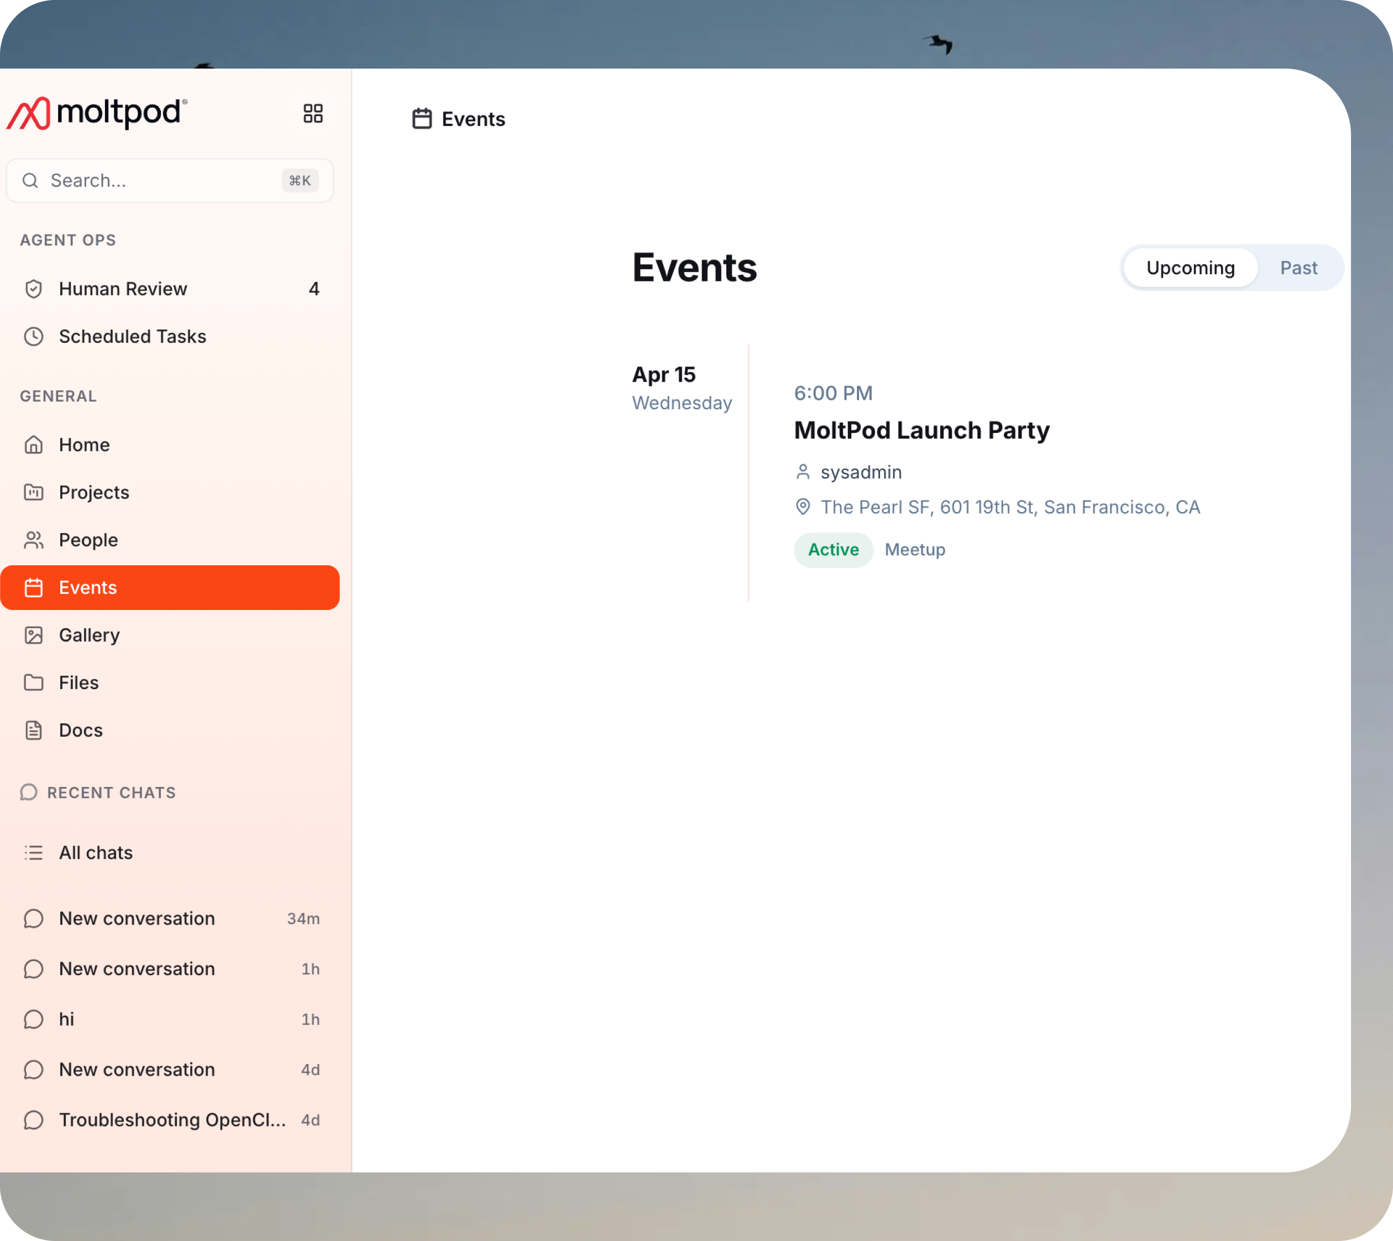Click the AGENT OPS section header
1393x1241 pixels.
(68, 241)
